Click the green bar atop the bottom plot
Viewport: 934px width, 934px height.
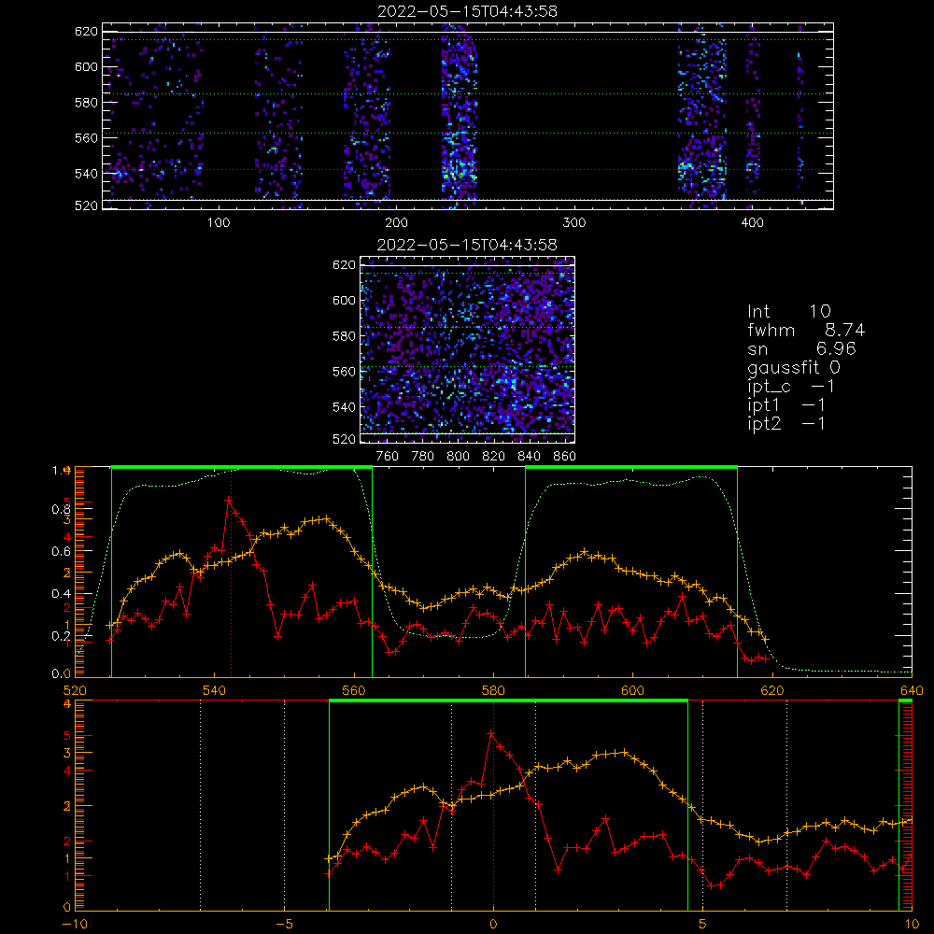coord(508,700)
